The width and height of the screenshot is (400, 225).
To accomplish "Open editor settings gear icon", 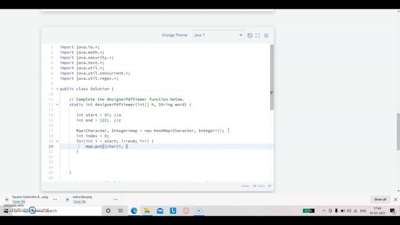I will pos(266,36).
